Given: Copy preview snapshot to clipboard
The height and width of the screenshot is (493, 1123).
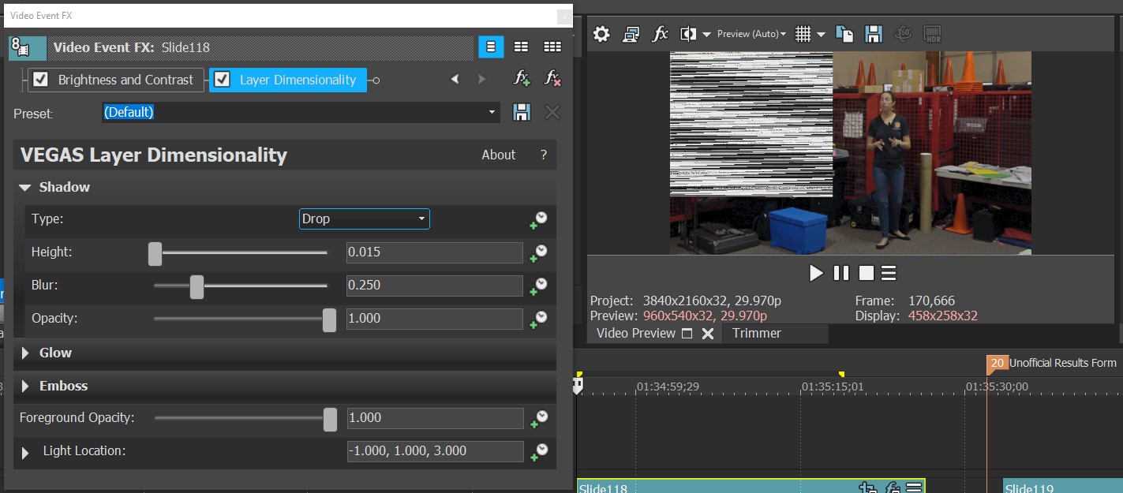Looking at the screenshot, I should point(844,34).
